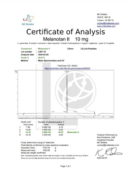The image size is (131, 170).
Task: Click the client name 'LQ Lab Peptides'
Action: (x=88, y=49)
